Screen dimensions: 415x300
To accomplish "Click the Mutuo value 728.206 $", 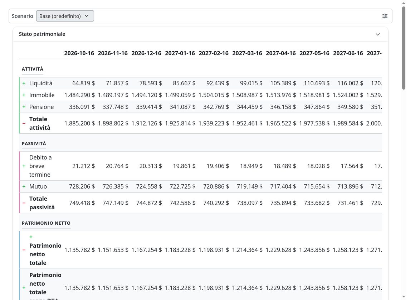I will pyautogui.click(x=82, y=186).
